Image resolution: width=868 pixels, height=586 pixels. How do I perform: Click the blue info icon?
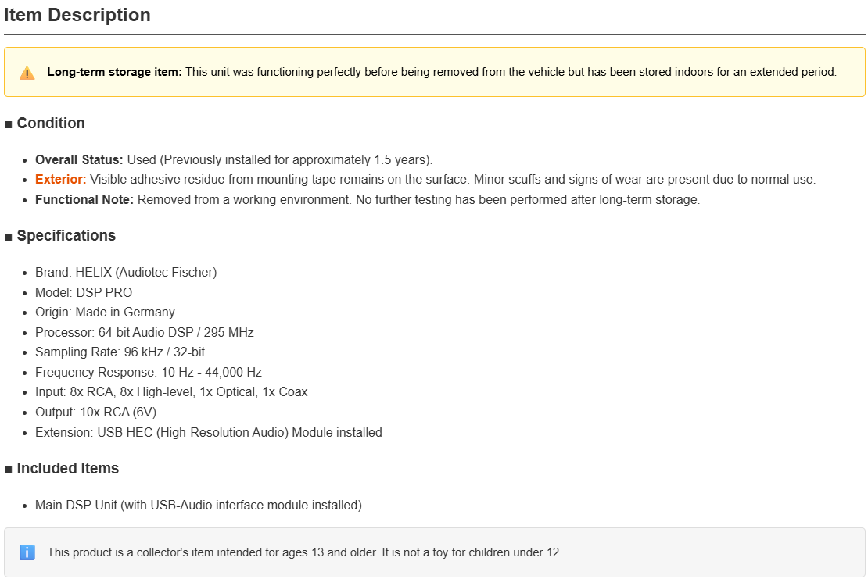27,552
